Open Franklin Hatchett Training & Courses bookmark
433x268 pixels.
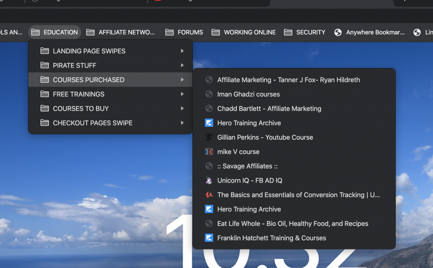(294, 238)
